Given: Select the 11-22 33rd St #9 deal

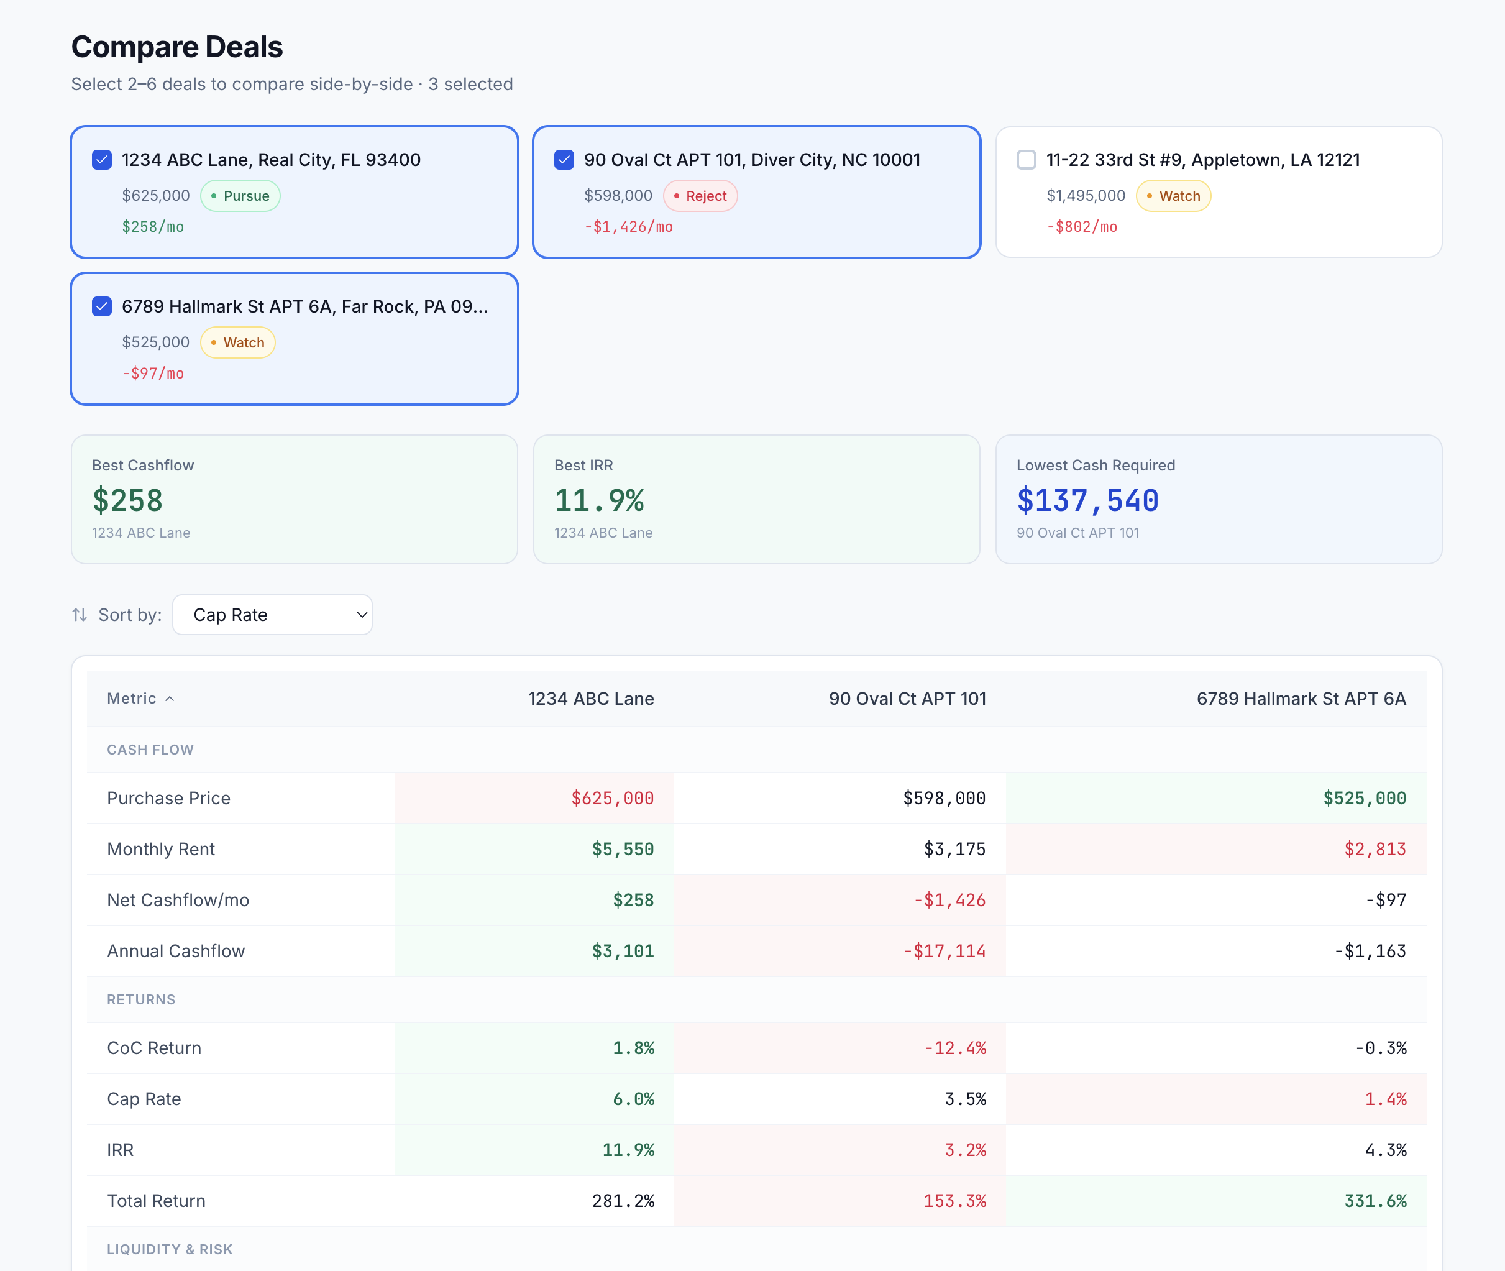Looking at the screenshot, I should pos(1025,160).
